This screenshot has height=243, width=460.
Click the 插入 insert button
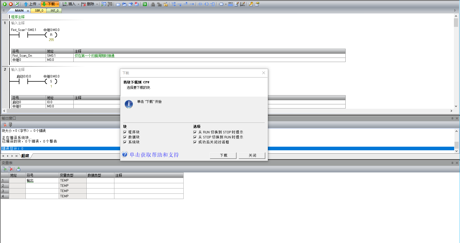[69, 4]
